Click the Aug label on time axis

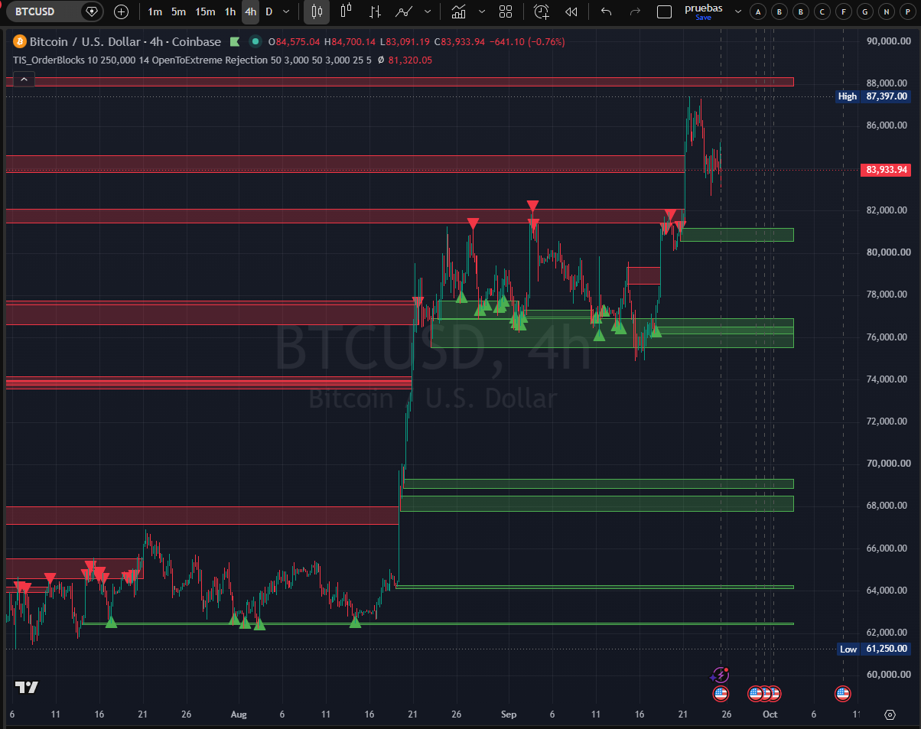(239, 714)
